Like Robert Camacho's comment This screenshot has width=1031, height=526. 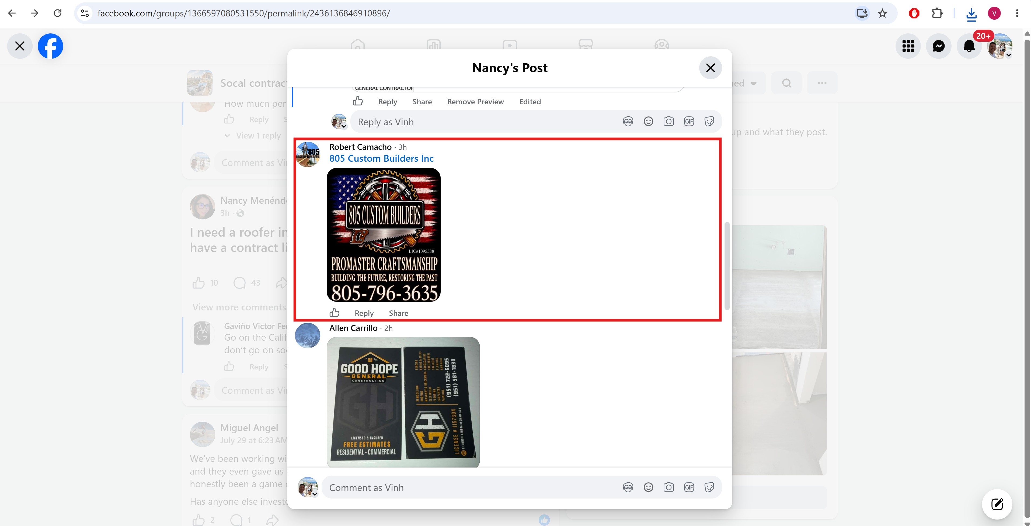(334, 313)
